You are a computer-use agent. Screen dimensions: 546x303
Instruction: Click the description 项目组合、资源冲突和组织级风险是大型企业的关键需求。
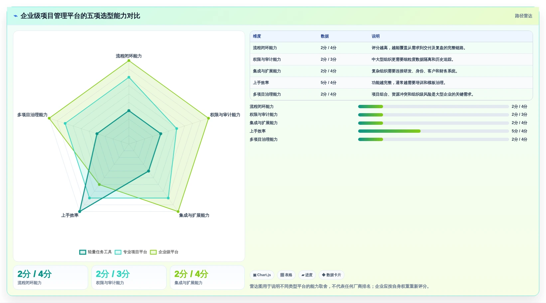(423, 94)
